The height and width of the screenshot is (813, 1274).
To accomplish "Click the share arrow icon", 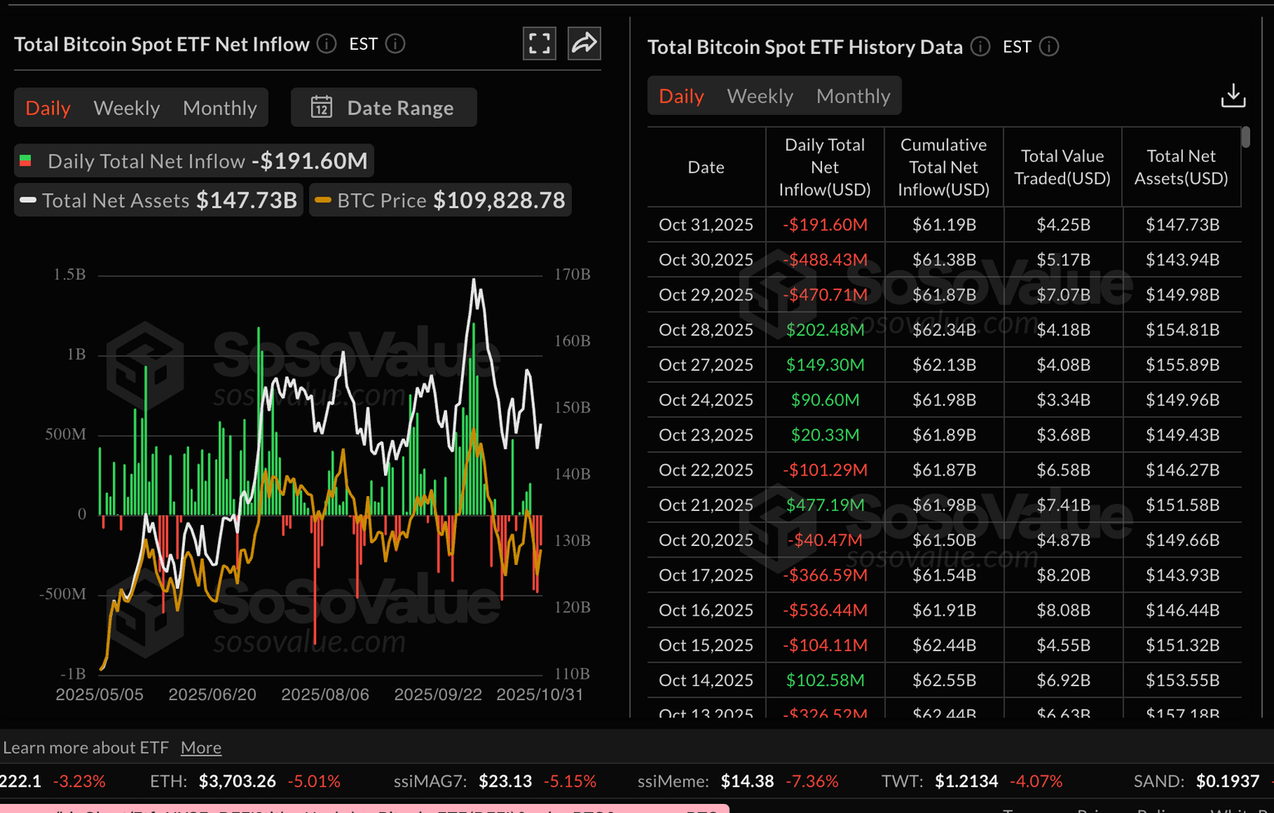I will [x=584, y=44].
